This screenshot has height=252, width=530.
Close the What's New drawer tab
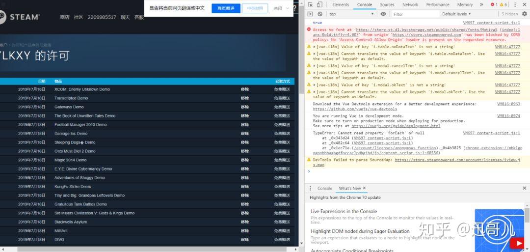364,188
